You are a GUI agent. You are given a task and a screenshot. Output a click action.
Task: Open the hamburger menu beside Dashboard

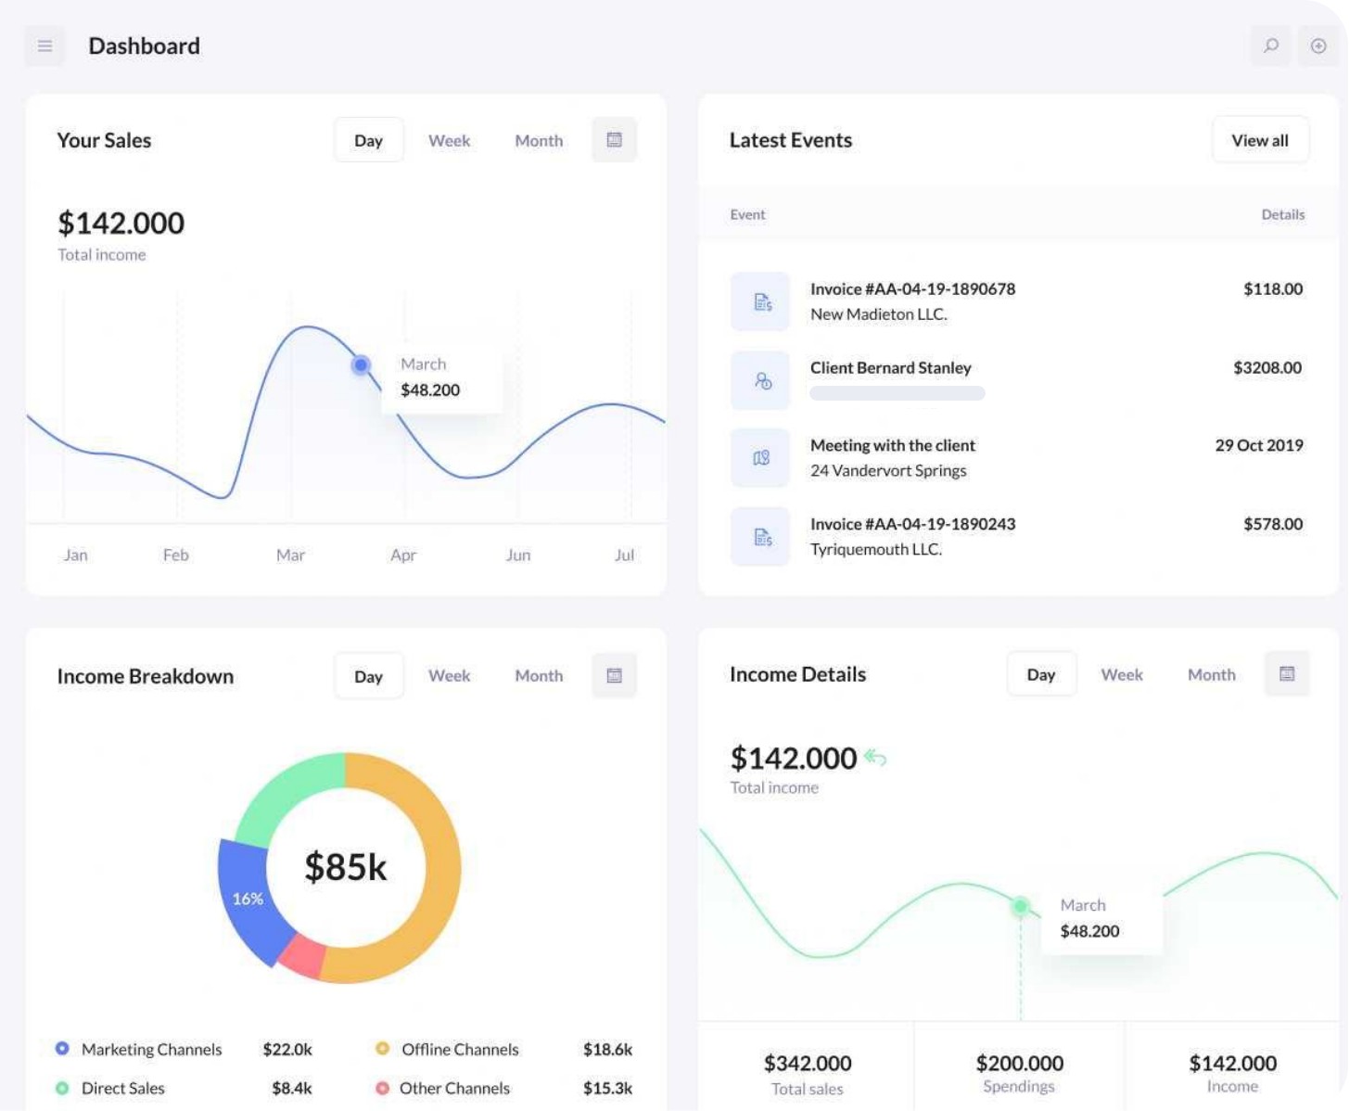45,45
